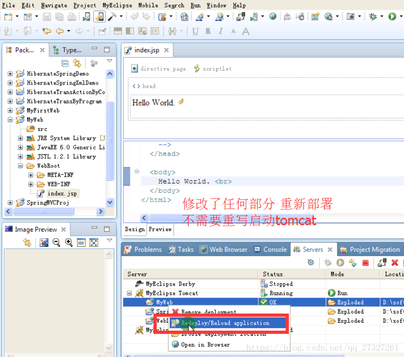Image resolution: width=404 pixels, height=357 pixels.
Task: Click the Print toolbar icon
Action: (72, 17)
